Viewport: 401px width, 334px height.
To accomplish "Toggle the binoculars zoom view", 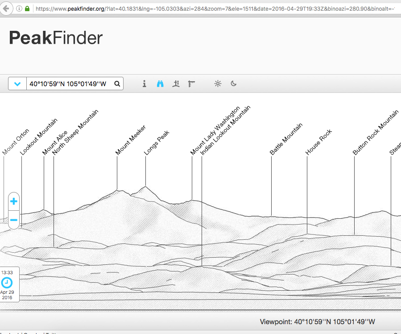I will point(160,83).
